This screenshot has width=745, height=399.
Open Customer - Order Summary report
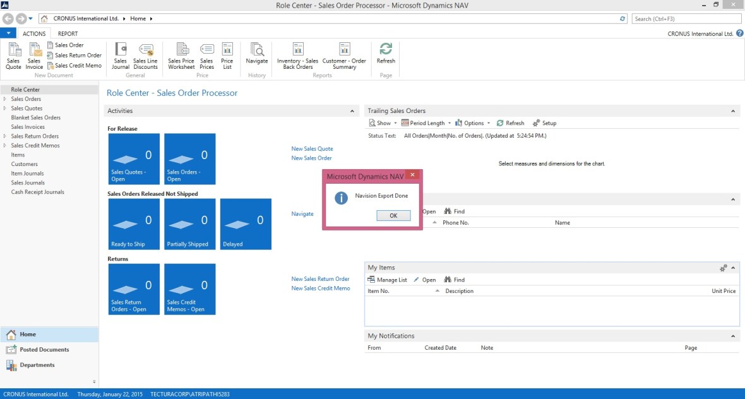tap(344, 56)
